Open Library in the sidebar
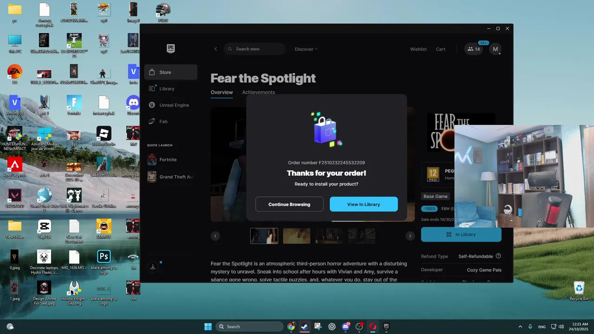Image resolution: width=594 pixels, height=334 pixels. (171, 89)
